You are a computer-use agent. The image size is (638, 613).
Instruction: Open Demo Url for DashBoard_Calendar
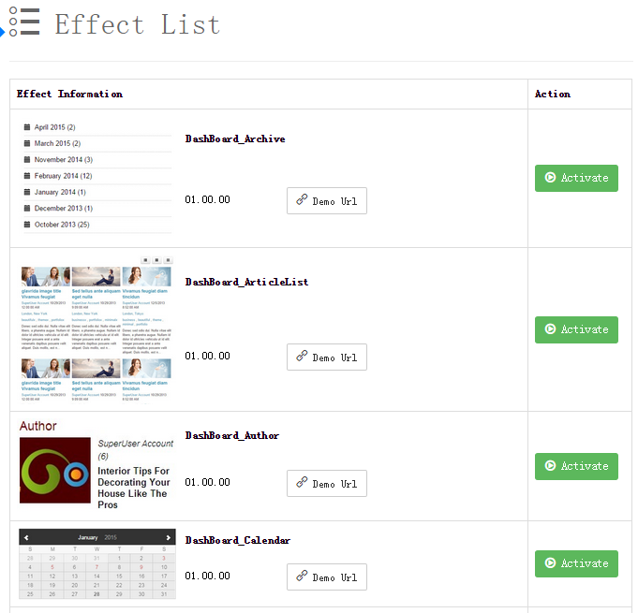(x=327, y=577)
